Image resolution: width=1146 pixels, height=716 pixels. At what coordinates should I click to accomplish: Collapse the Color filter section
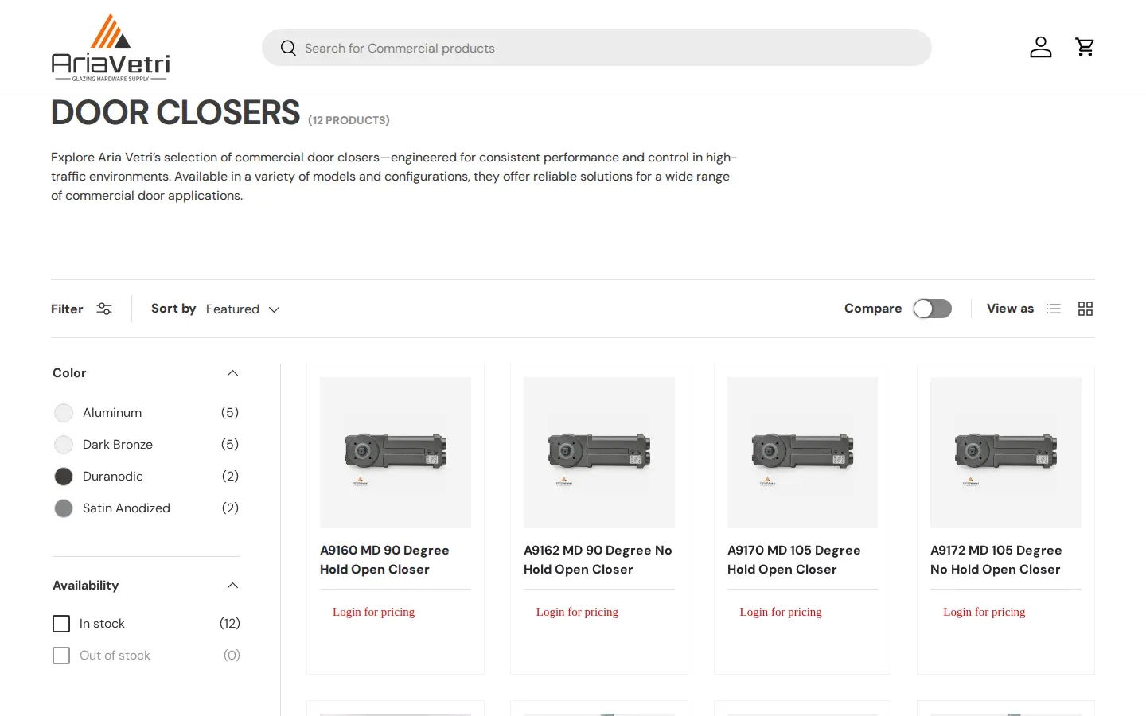[232, 373]
